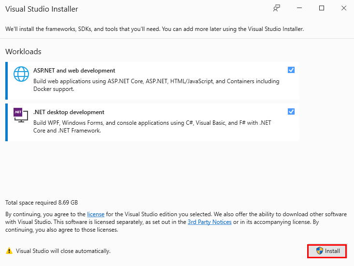Screen dimensions: 354x266
Task: Click the .NET desktop monitor icon
Action: point(21,115)
